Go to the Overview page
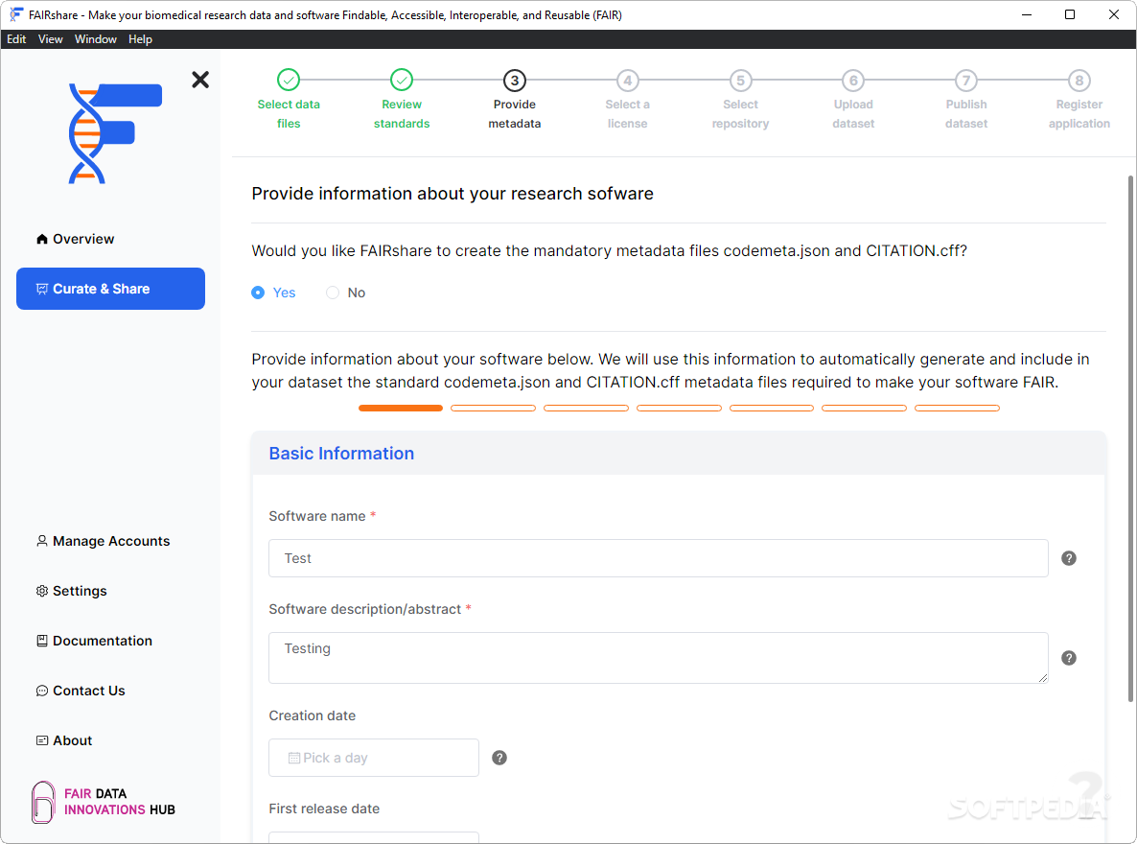The height and width of the screenshot is (844, 1137). pyautogui.click(x=111, y=239)
